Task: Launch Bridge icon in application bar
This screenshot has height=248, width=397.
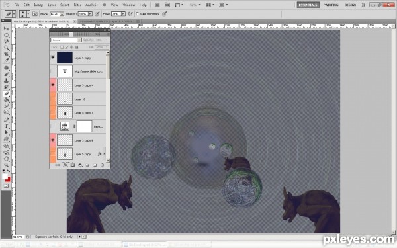Action: [157, 5]
